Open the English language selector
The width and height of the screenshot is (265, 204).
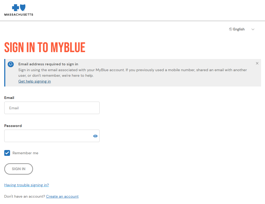coord(242,29)
